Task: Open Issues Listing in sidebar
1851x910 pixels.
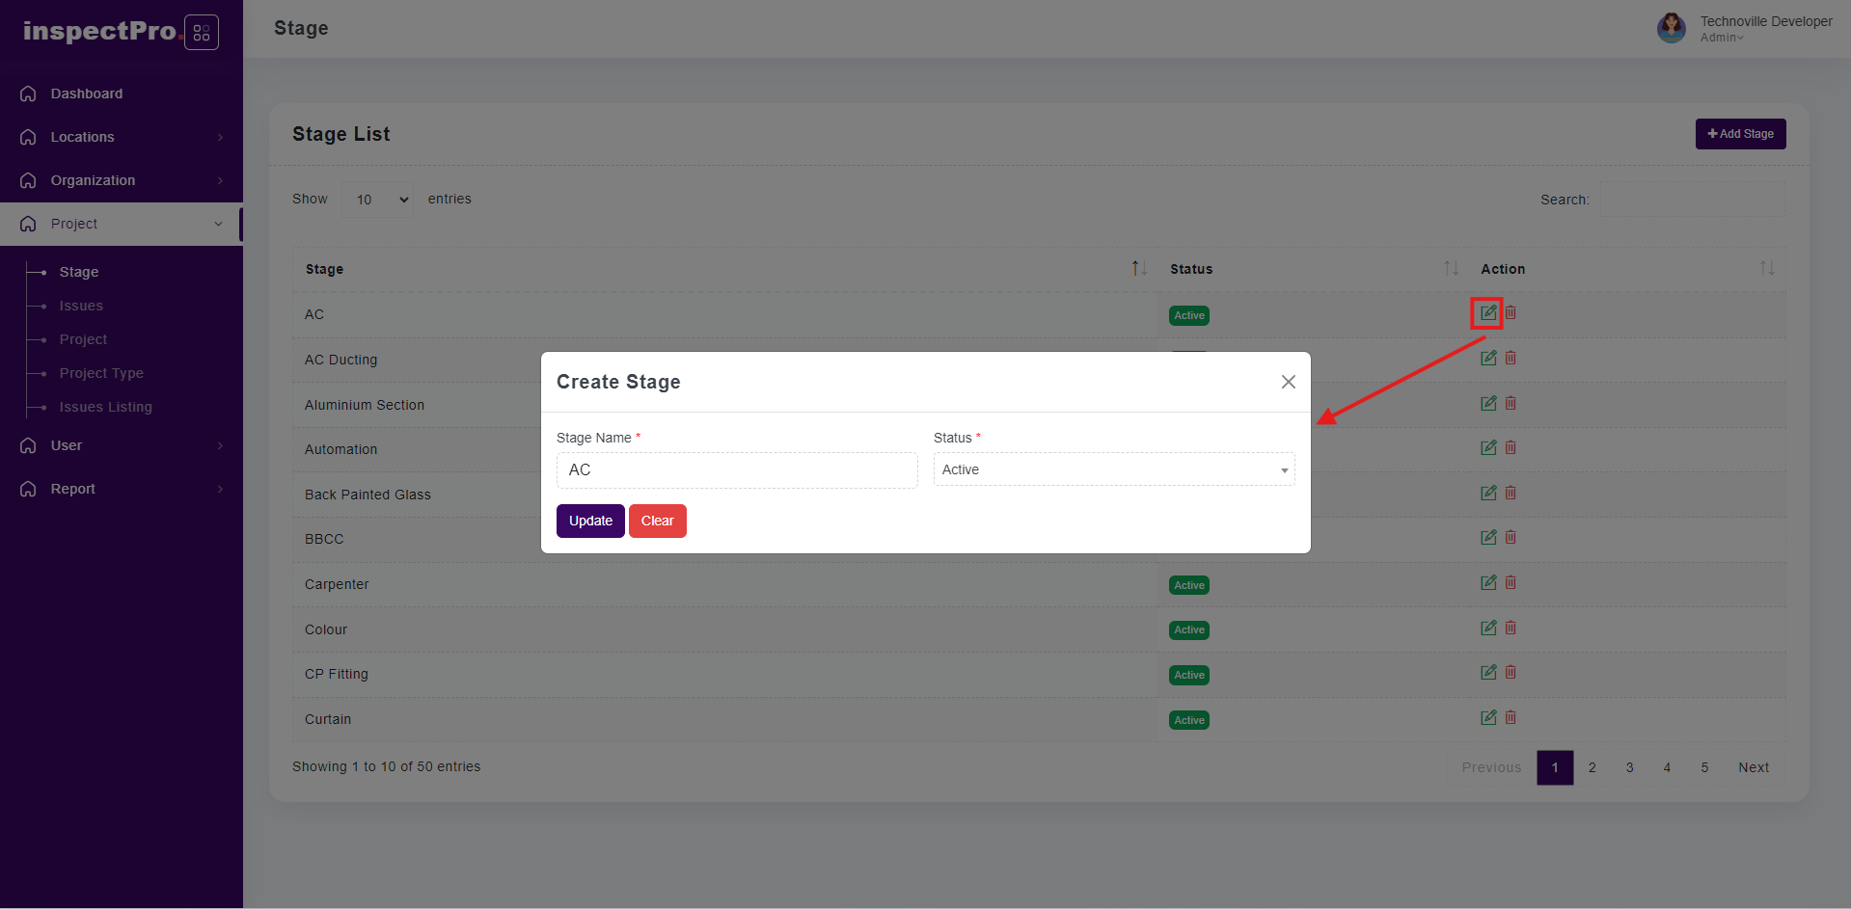Action: [105, 407]
